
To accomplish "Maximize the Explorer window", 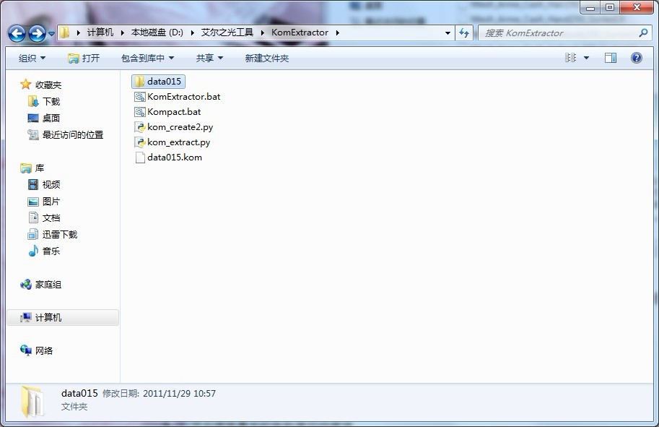I will [610, 7].
